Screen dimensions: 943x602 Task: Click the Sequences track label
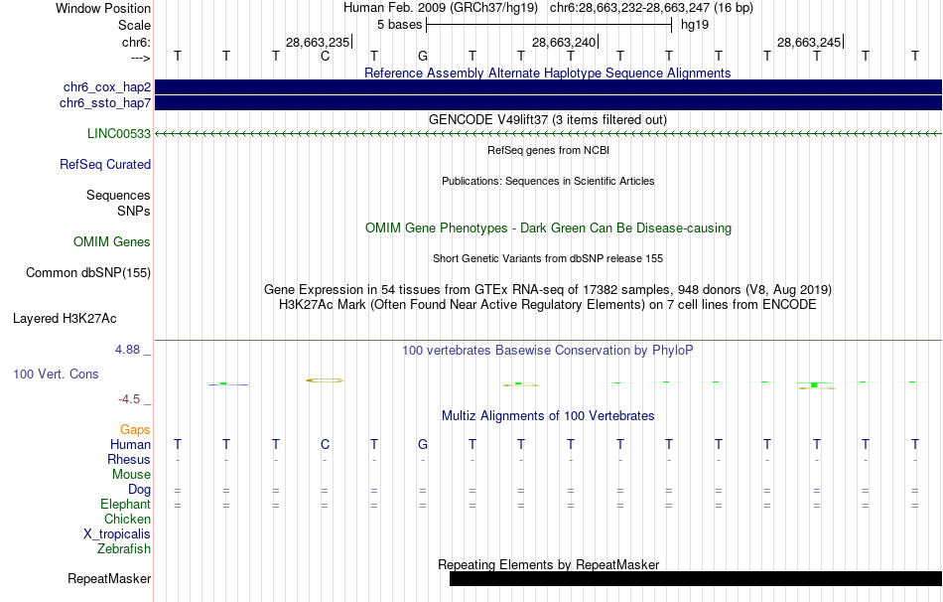(118, 195)
